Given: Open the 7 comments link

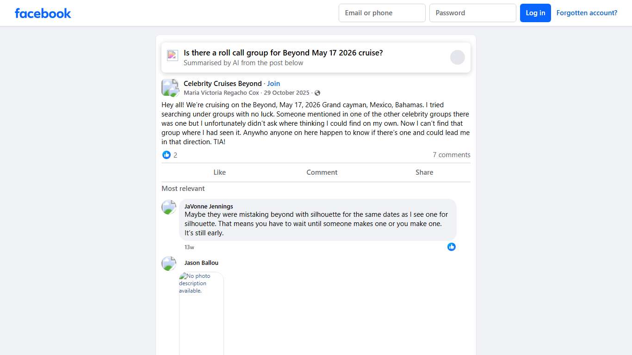Looking at the screenshot, I should click(x=451, y=155).
